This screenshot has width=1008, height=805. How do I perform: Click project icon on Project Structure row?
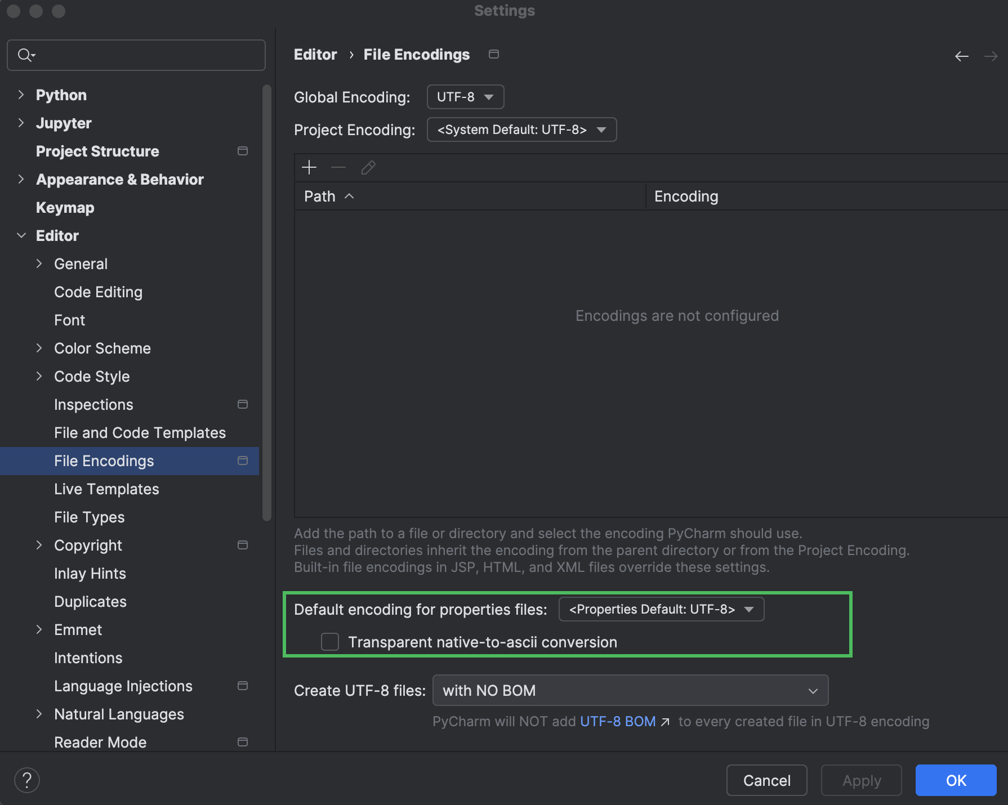243,151
